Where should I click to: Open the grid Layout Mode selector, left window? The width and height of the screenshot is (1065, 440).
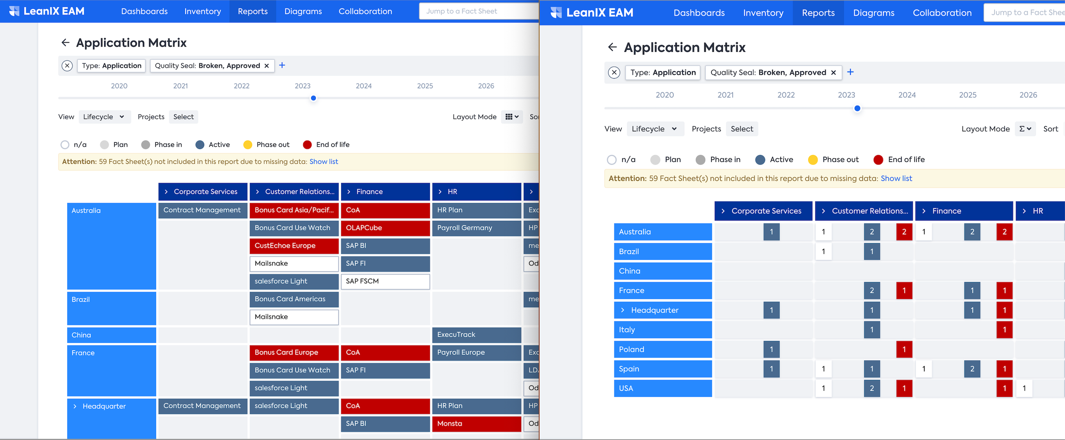[x=512, y=117]
